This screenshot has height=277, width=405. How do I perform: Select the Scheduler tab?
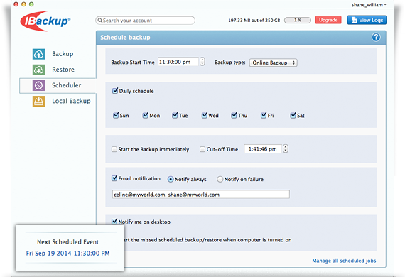(x=58, y=85)
